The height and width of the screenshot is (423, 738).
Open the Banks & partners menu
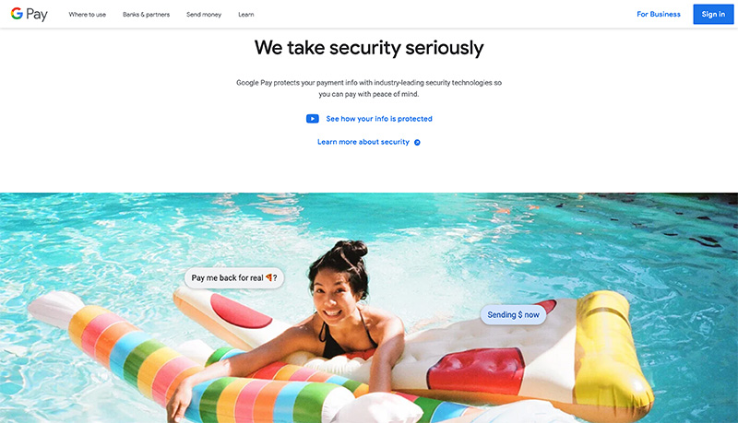click(146, 15)
